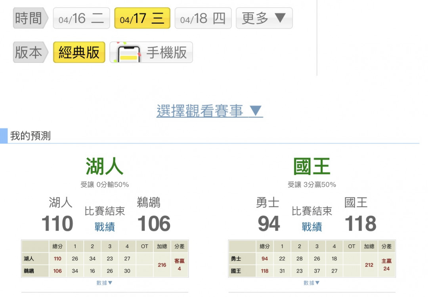The image size is (428, 297).
Task: Click 鵜鶘 total score 106 cell
Action: tap(57, 271)
